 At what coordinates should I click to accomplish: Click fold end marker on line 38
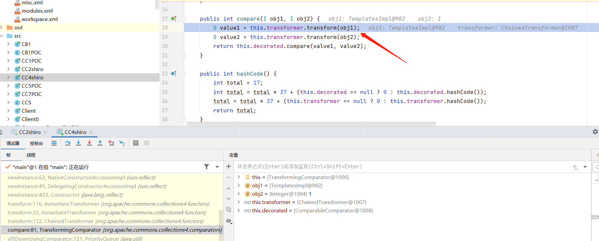coord(184,119)
